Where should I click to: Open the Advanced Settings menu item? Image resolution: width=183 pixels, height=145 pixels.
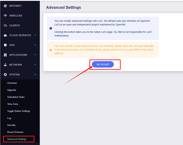[x=17, y=139]
